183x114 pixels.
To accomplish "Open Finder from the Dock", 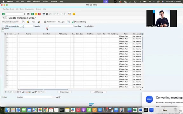I will [7, 110].
